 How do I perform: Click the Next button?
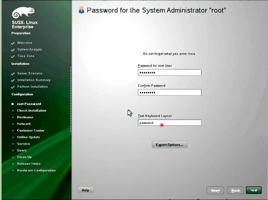click(254, 190)
